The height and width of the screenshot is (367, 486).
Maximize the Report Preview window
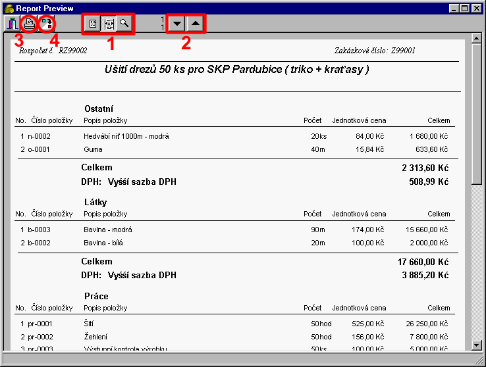(x=466, y=8)
